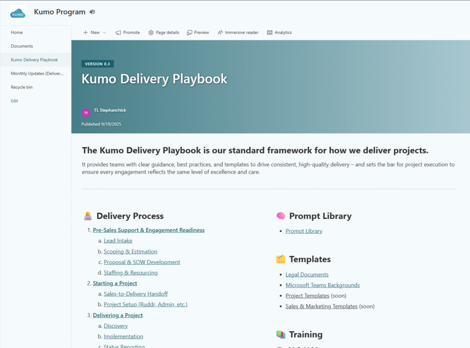Image resolution: width=470 pixels, height=348 pixels.
Task: Open Documents in the sidebar
Action: coord(22,46)
